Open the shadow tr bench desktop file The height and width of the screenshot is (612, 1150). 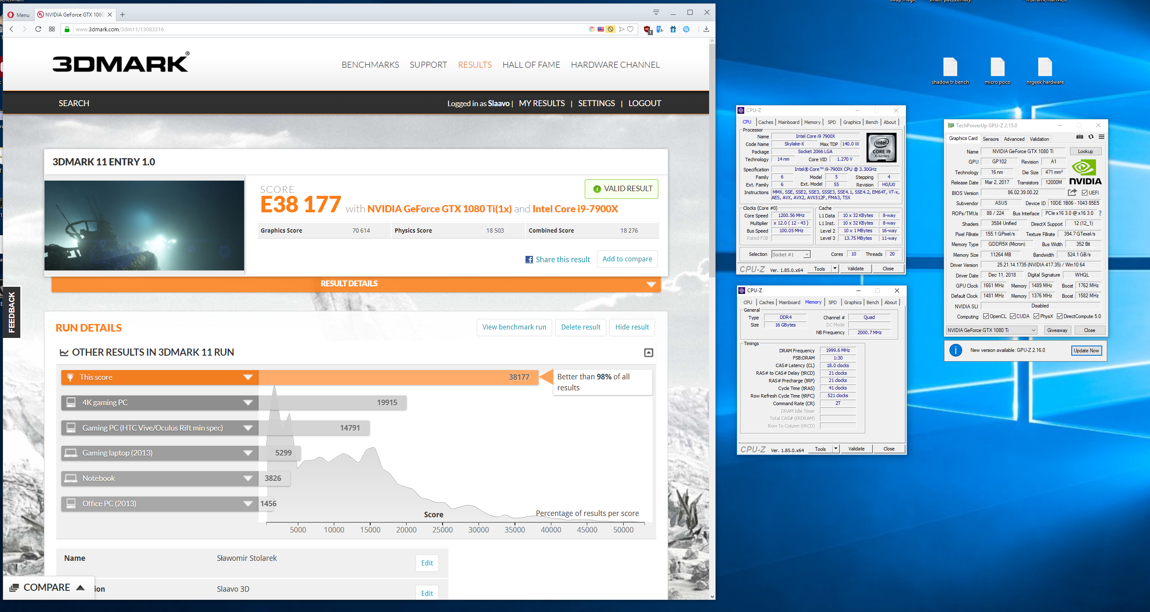tap(950, 71)
